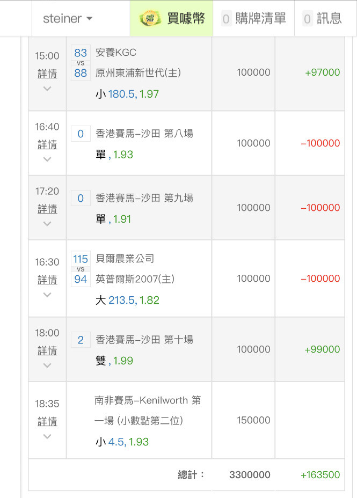Expand chevron under 17:20 row
The height and width of the screenshot is (498, 357).
pos(47,224)
